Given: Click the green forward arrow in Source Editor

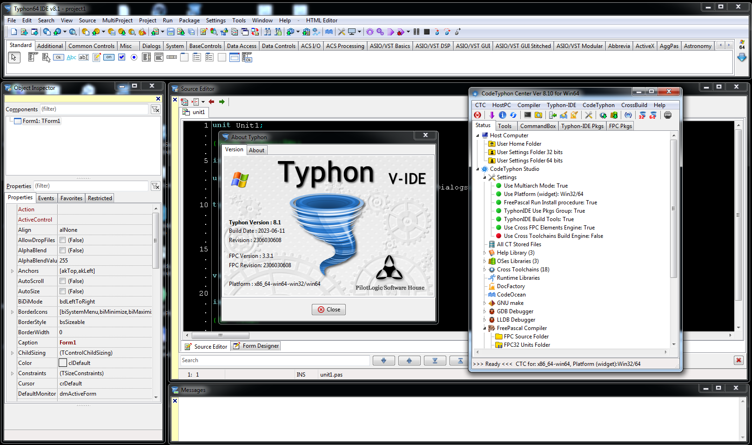Looking at the screenshot, I should (222, 101).
